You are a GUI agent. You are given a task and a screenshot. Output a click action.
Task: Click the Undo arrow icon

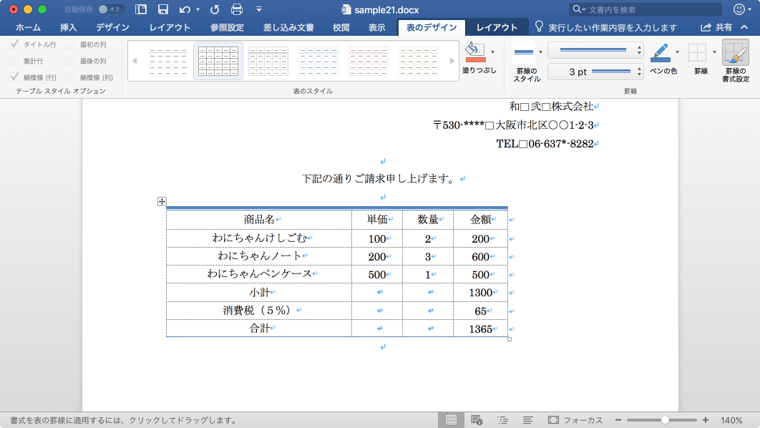[x=185, y=9]
